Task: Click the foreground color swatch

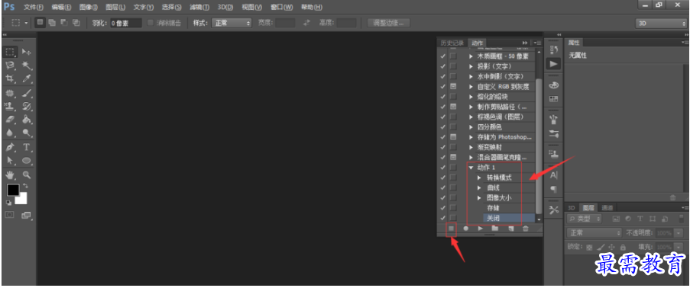Action: [x=13, y=190]
